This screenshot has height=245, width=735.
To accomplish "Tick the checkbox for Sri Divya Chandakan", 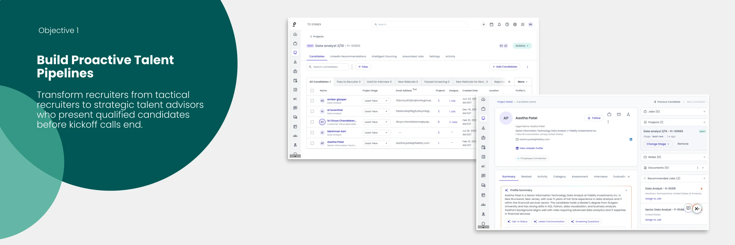I will pyautogui.click(x=312, y=122).
